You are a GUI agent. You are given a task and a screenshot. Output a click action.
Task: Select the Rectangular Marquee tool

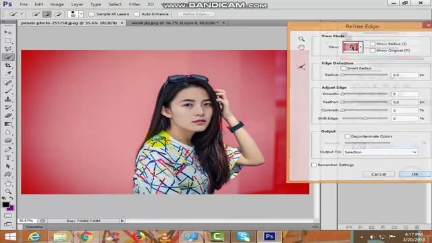8,40
